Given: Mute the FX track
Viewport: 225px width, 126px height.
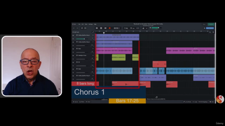Looking at the screenshot, I should 73,62.
